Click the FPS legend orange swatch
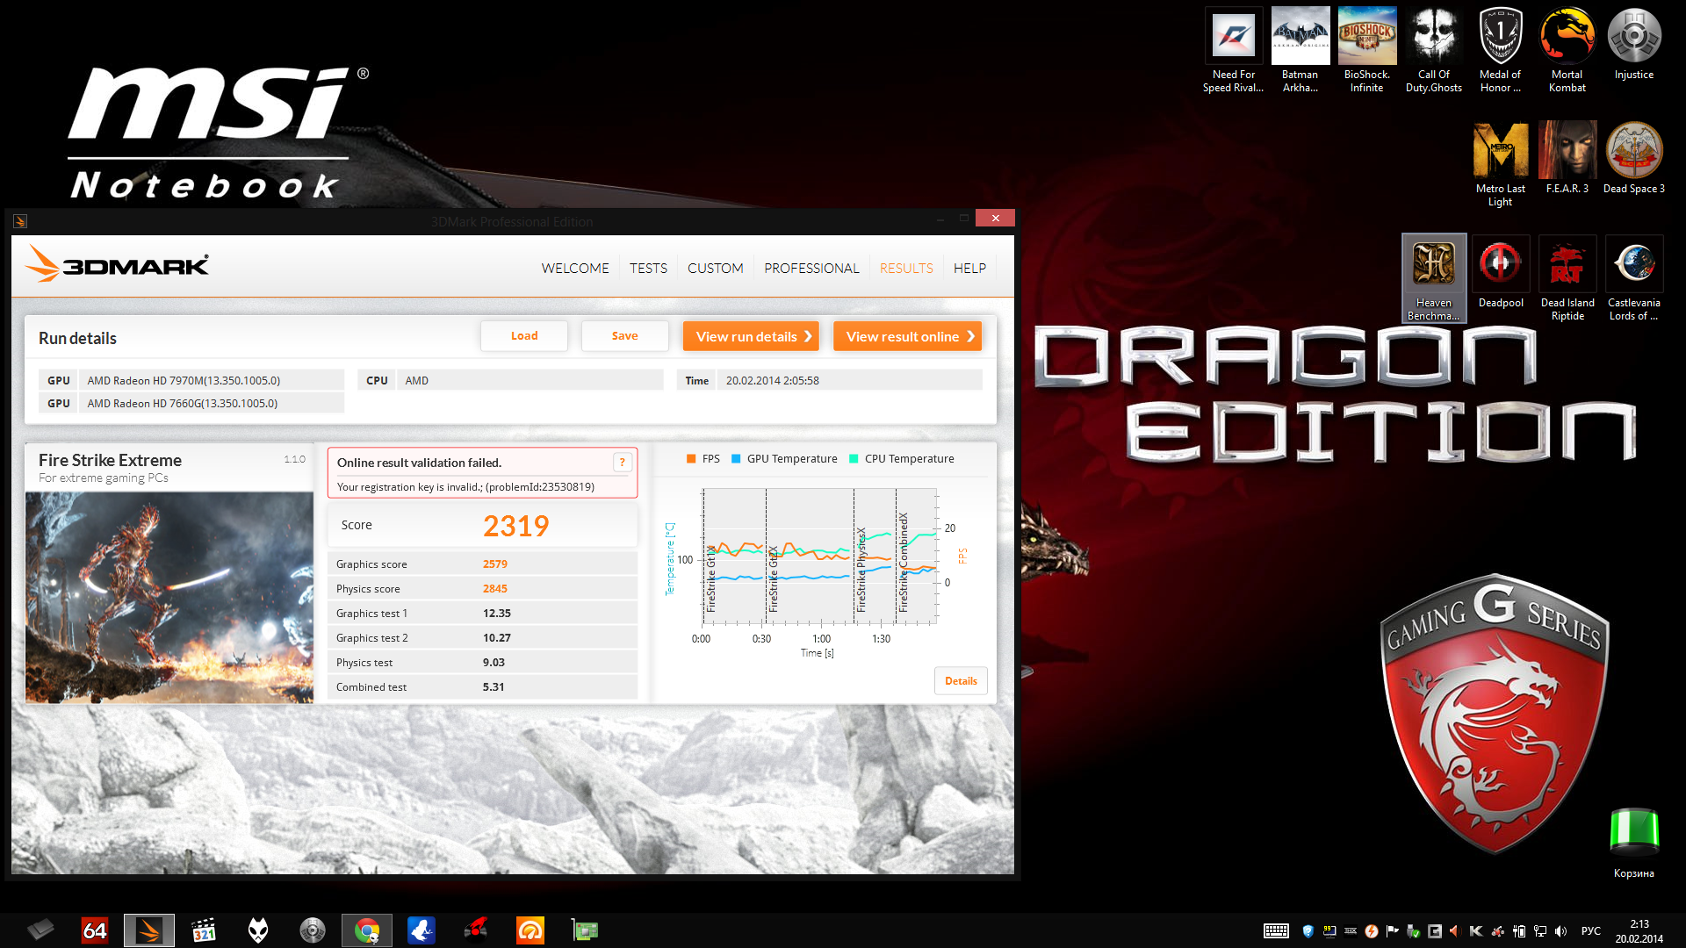The width and height of the screenshot is (1686, 948). pyautogui.click(x=691, y=459)
